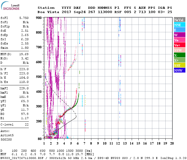The image size is (187, 160).
Task: Click the SSE yellow legend swatch
Action: click(178, 65)
